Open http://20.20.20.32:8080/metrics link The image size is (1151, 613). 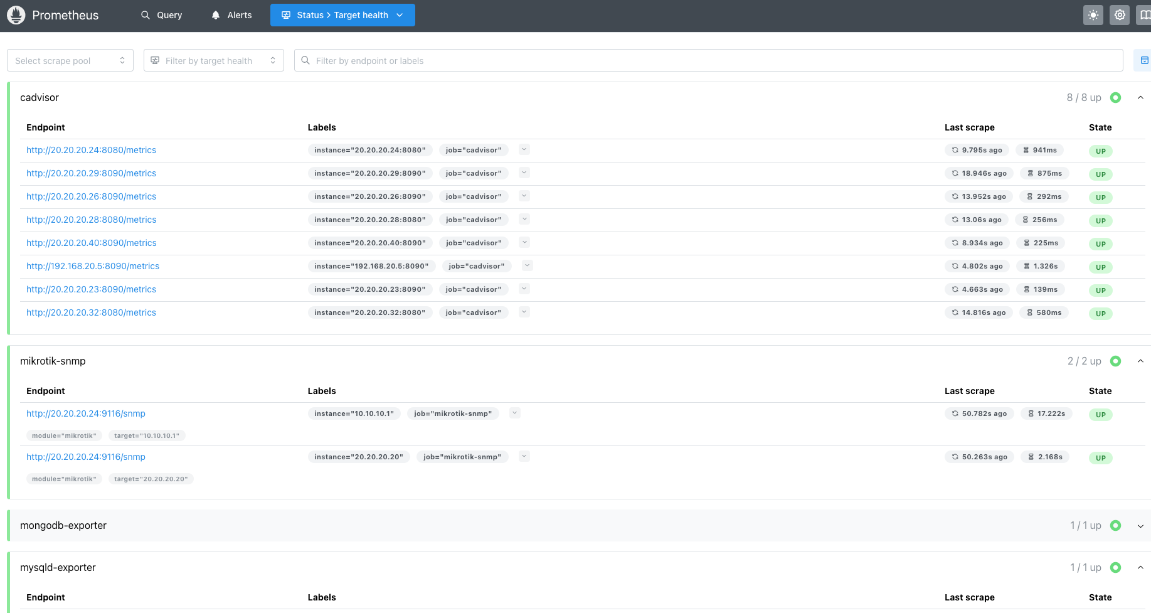91,312
